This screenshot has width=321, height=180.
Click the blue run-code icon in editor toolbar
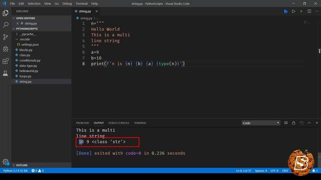(x=286, y=11)
